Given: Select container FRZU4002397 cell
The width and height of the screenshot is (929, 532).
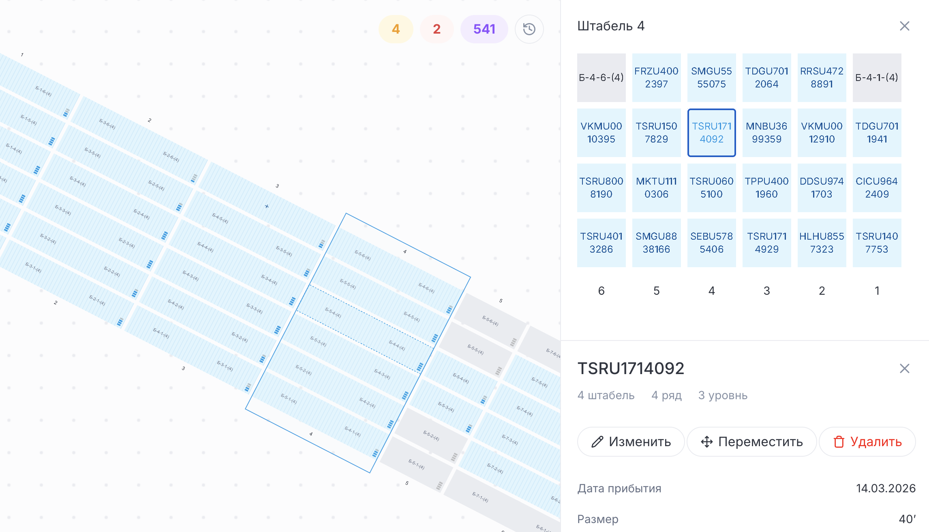Looking at the screenshot, I should tap(656, 78).
